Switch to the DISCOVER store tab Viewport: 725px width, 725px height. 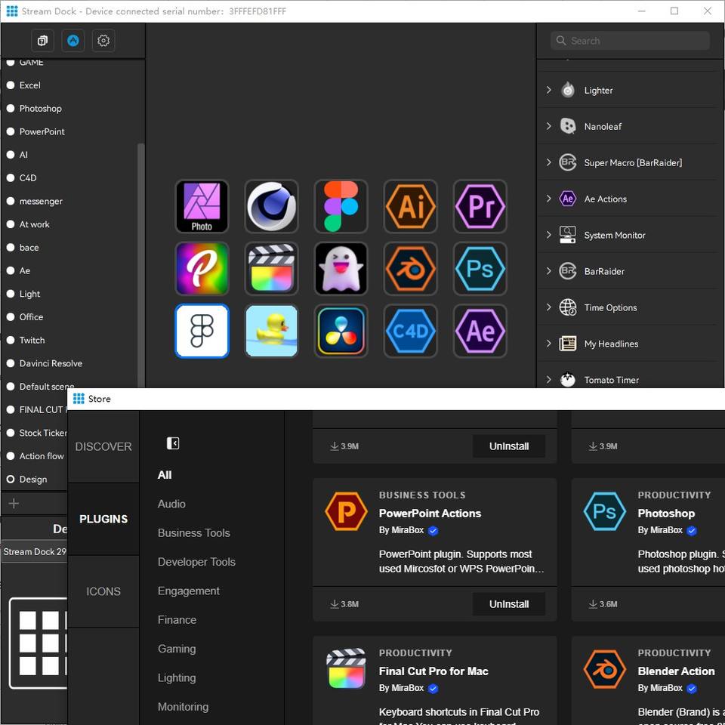[103, 446]
